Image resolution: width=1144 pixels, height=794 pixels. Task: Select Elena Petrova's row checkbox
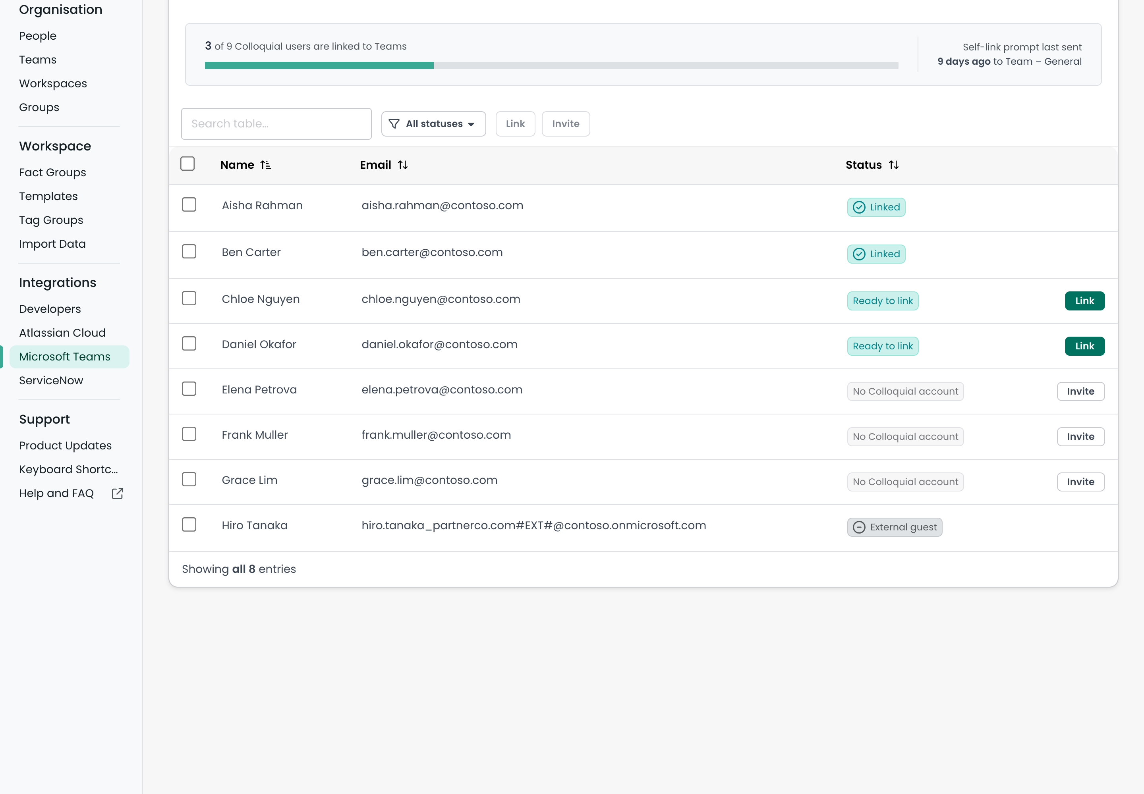(x=189, y=389)
